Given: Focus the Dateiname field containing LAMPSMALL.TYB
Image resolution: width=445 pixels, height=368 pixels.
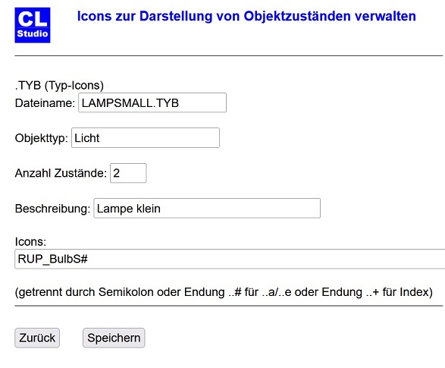Looking at the screenshot, I should [x=152, y=102].
